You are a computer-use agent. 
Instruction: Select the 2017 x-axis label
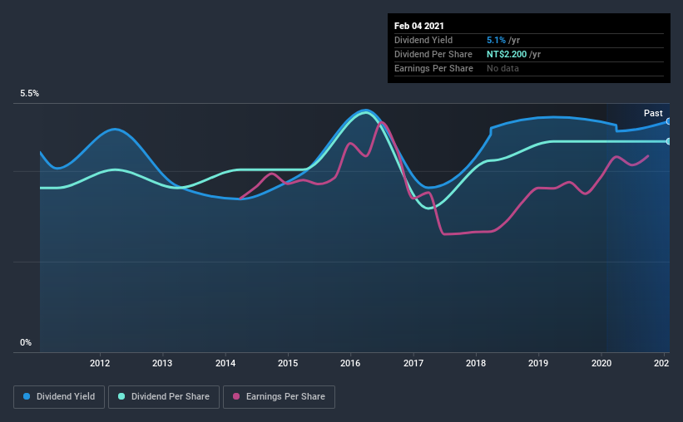pos(413,363)
